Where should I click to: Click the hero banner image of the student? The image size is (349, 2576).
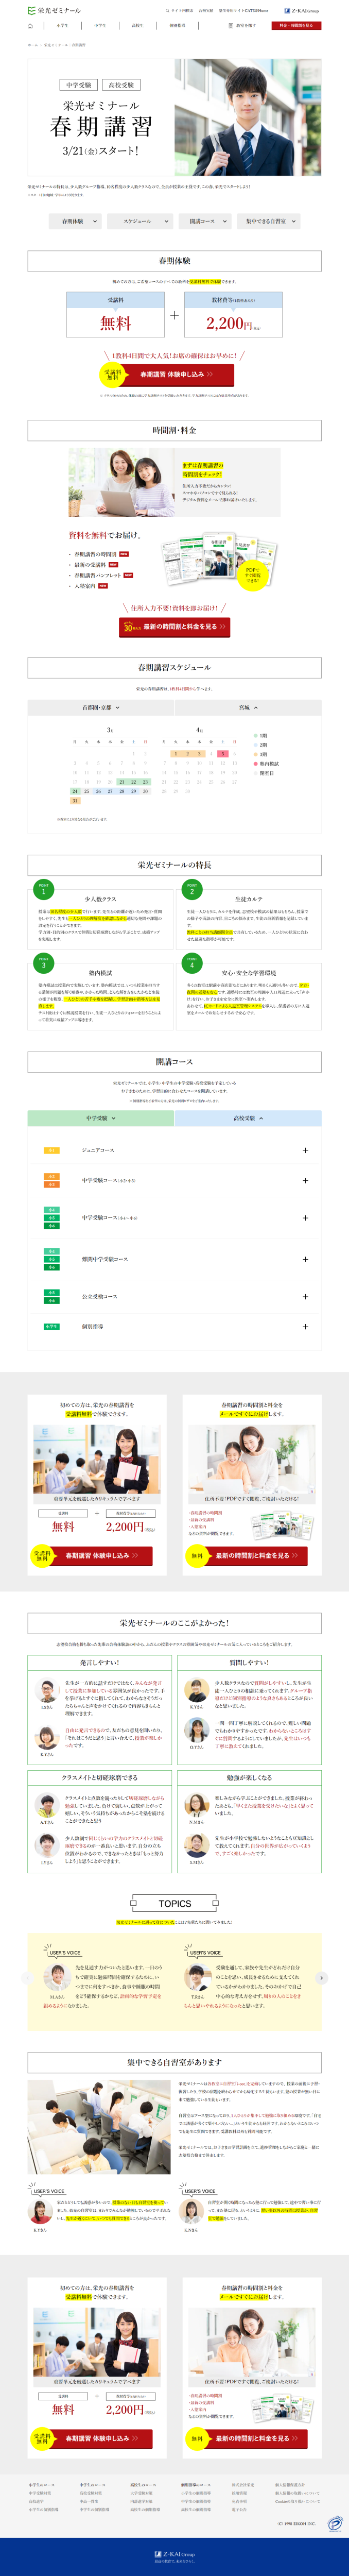[248, 117]
